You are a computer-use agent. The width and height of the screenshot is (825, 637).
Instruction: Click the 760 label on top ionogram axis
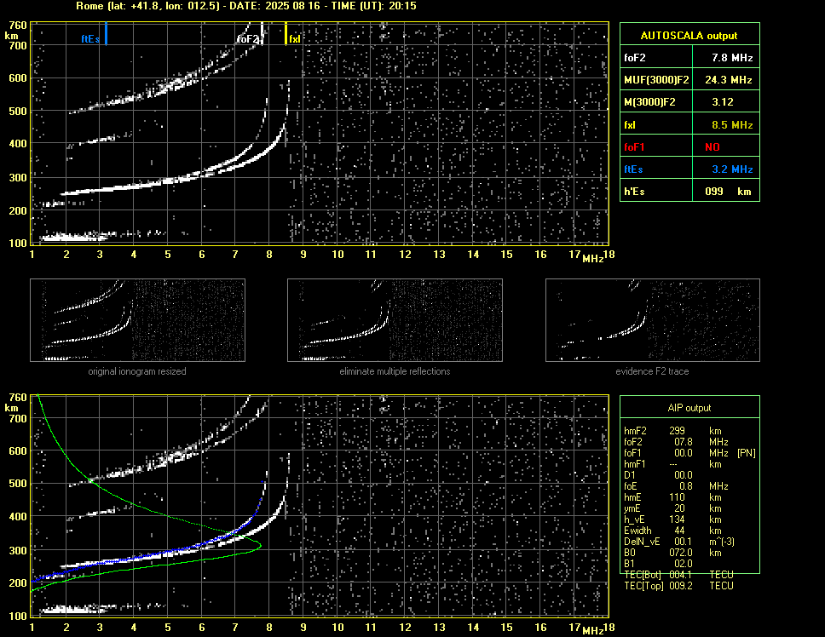(18, 25)
